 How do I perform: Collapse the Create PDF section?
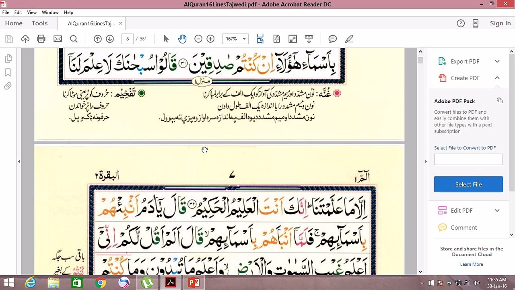click(497, 78)
